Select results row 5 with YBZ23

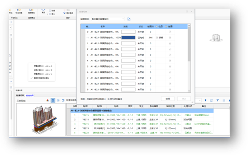(x=142, y=133)
